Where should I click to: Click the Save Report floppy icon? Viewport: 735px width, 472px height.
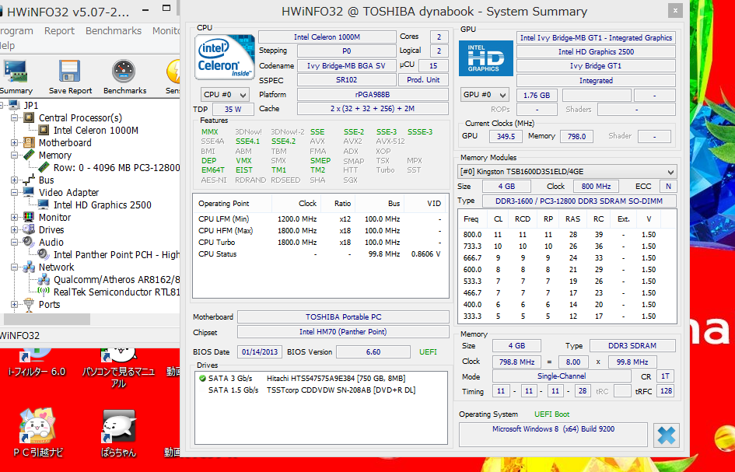point(70,72)
